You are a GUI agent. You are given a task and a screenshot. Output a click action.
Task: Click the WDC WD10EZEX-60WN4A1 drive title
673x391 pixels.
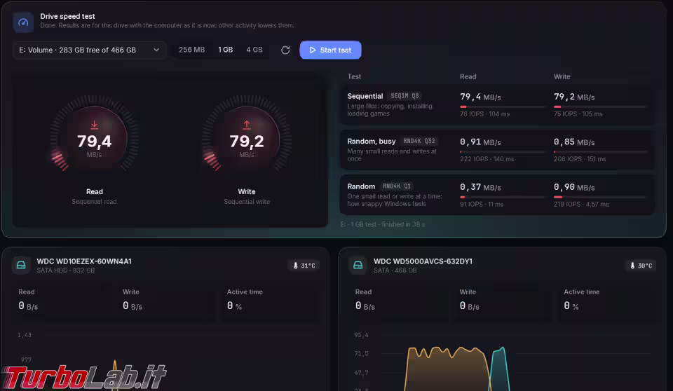(x=84, y=261)
